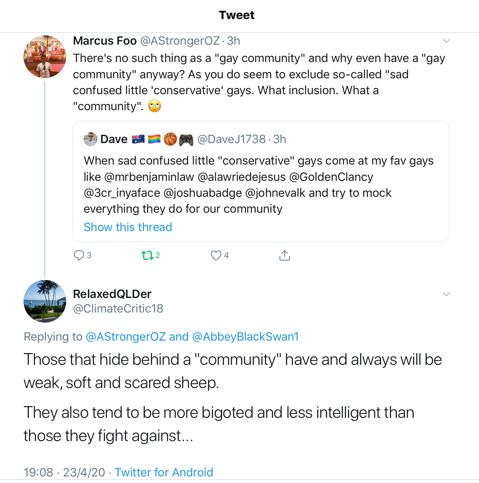Expand options chevron on Marcus Foo's tweet
This screenshot has width=479, height=483.
[446, 41]
